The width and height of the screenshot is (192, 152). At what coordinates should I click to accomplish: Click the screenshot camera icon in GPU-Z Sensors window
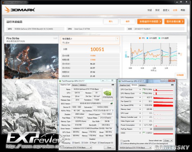coord(172,85)
